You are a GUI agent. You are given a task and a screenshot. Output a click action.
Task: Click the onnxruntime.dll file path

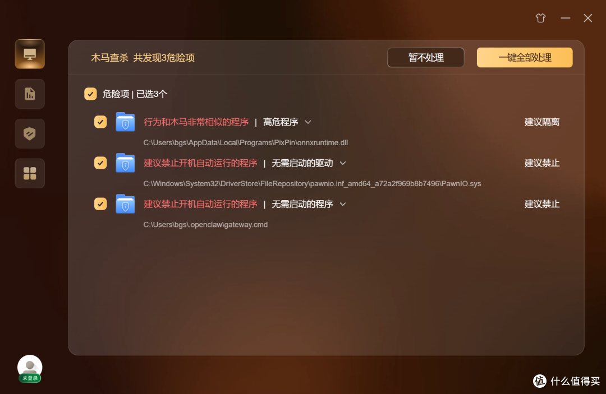click(245, 142)
